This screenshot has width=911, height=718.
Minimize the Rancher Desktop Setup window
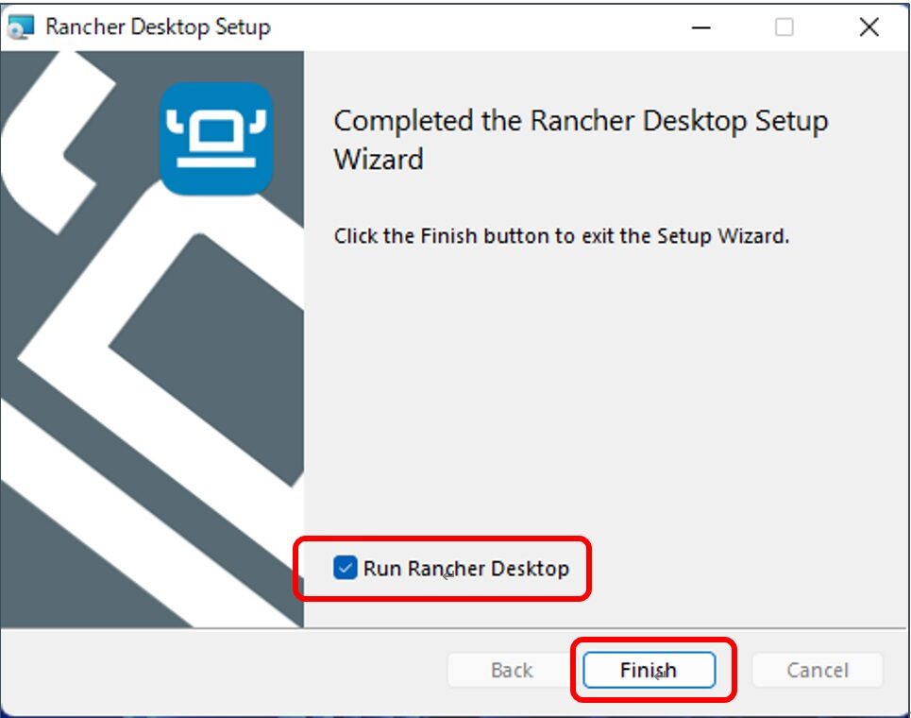701,27
